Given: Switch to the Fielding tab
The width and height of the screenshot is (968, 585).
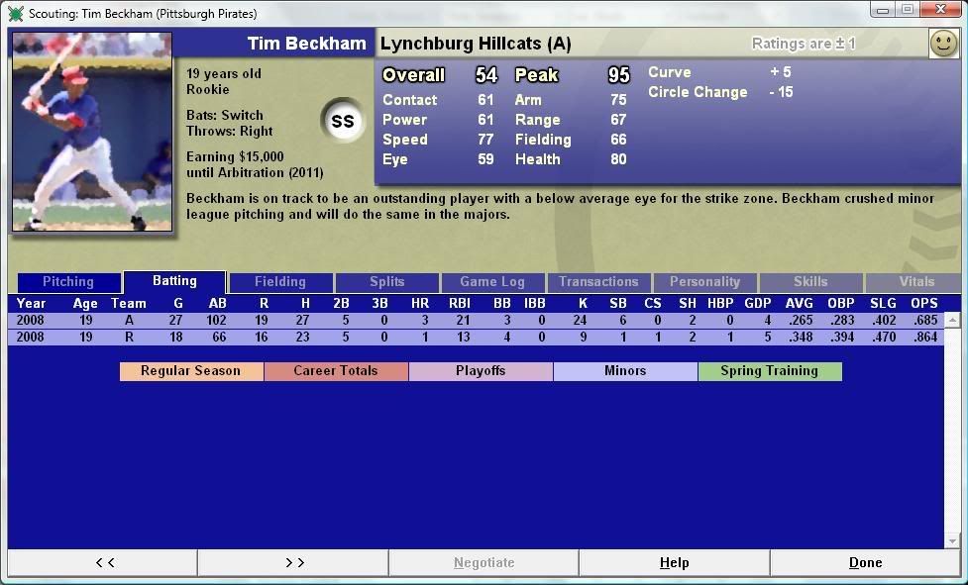Looking at the screenshot, I should click(280, 282).
